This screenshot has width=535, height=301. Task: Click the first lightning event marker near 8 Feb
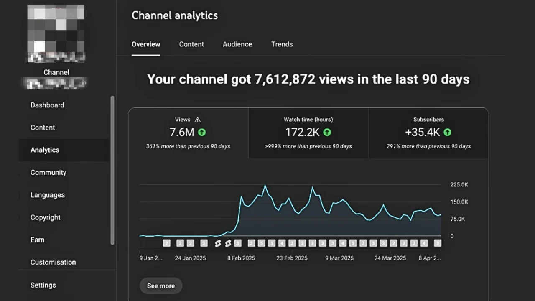click(218, 243)
